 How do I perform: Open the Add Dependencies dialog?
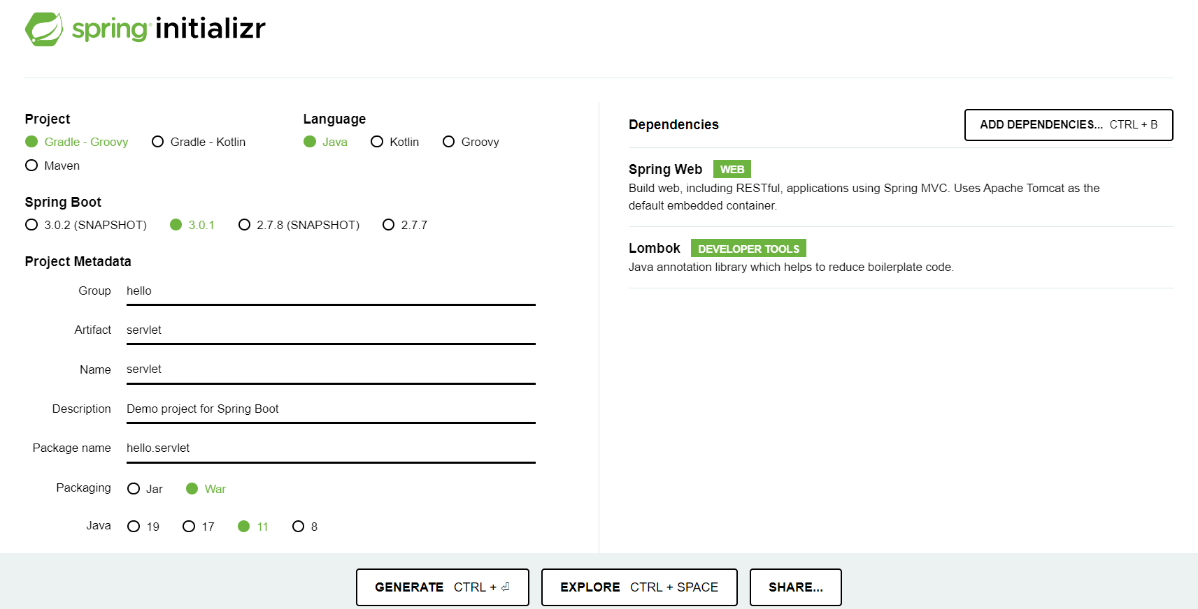coord(1069,125)
